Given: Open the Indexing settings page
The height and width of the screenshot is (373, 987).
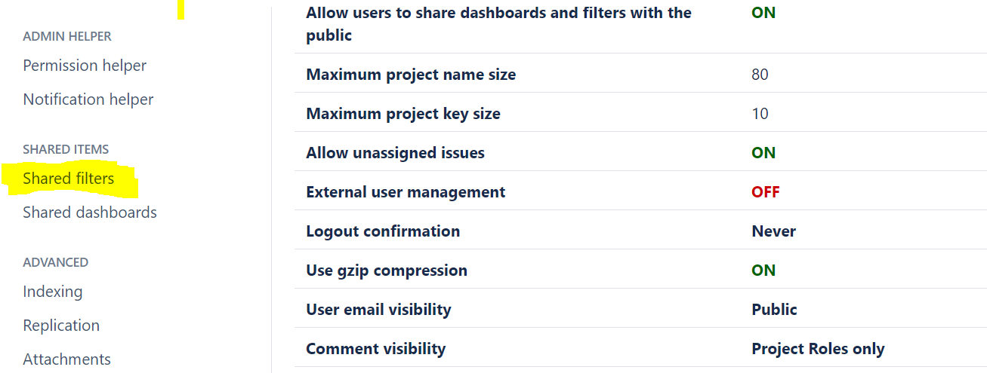Looking at the screenshot, I should [53, 292].
